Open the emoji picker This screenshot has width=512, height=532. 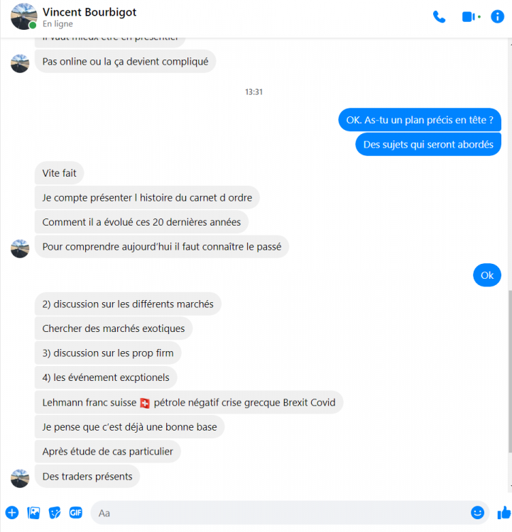(x=477, y=512)
